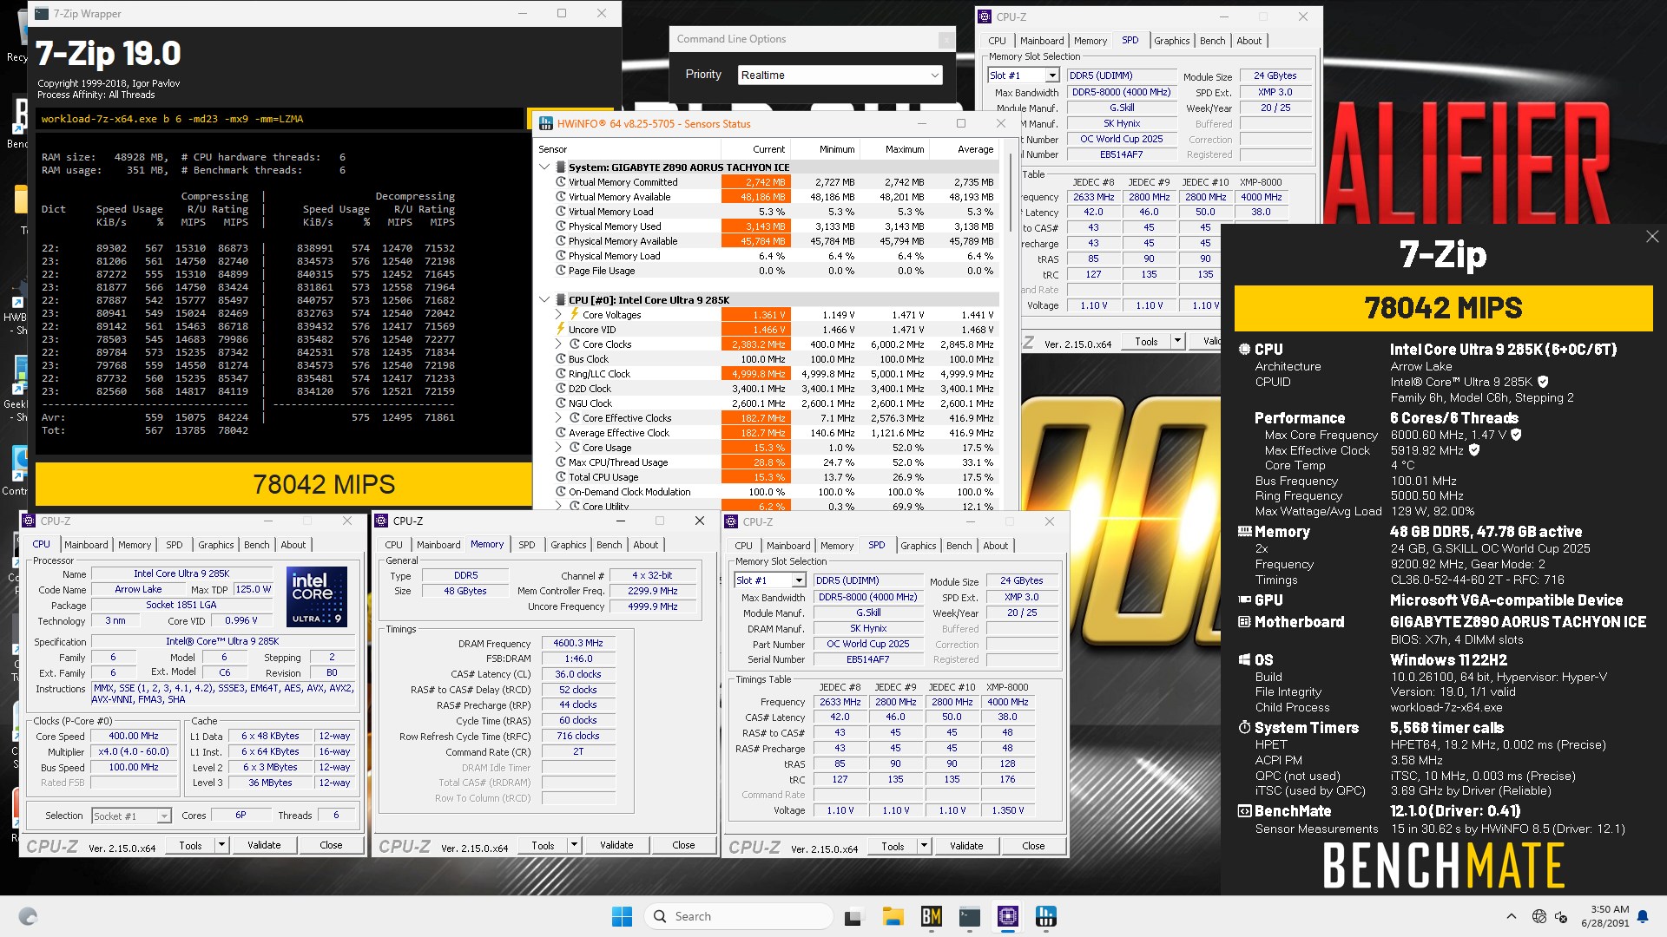The width and height of the screenshot is (1667, 937).
Task: Click the clock icon beside Total CPU Usage
Action: [x=561, y=477]
